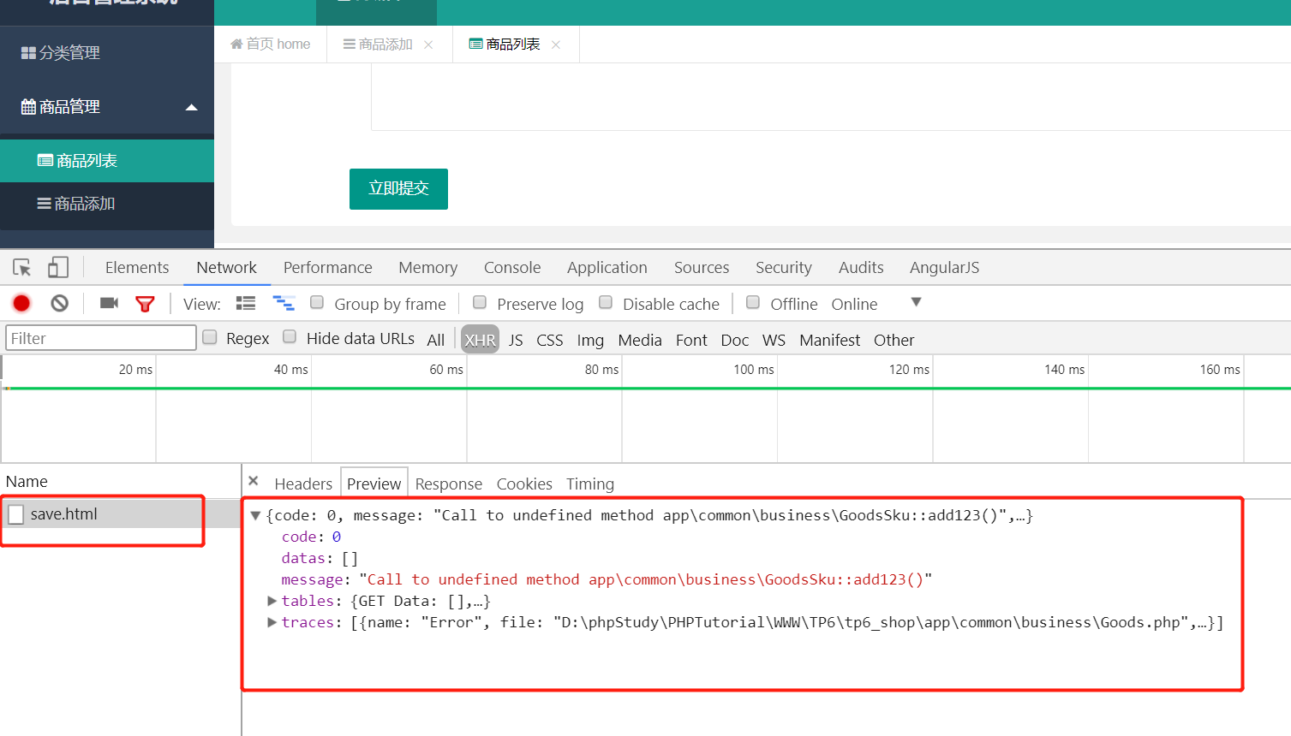Image resolution: width=1291 pixels, height=736 pixels.
Task: Select the save.html request row
Action: point(120,514)
